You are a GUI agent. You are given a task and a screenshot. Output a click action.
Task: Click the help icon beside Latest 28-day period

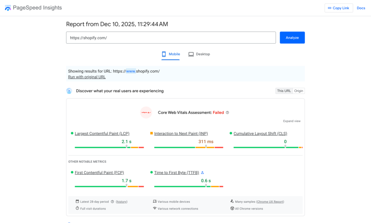[112, 202]
